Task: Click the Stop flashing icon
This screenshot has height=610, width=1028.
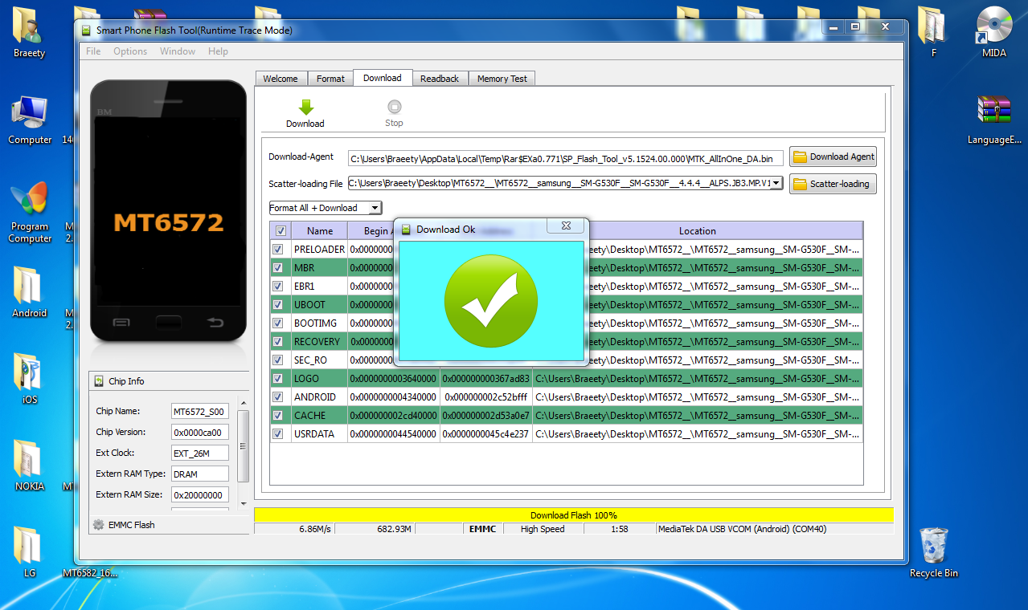Action: (x=394, y=106)
